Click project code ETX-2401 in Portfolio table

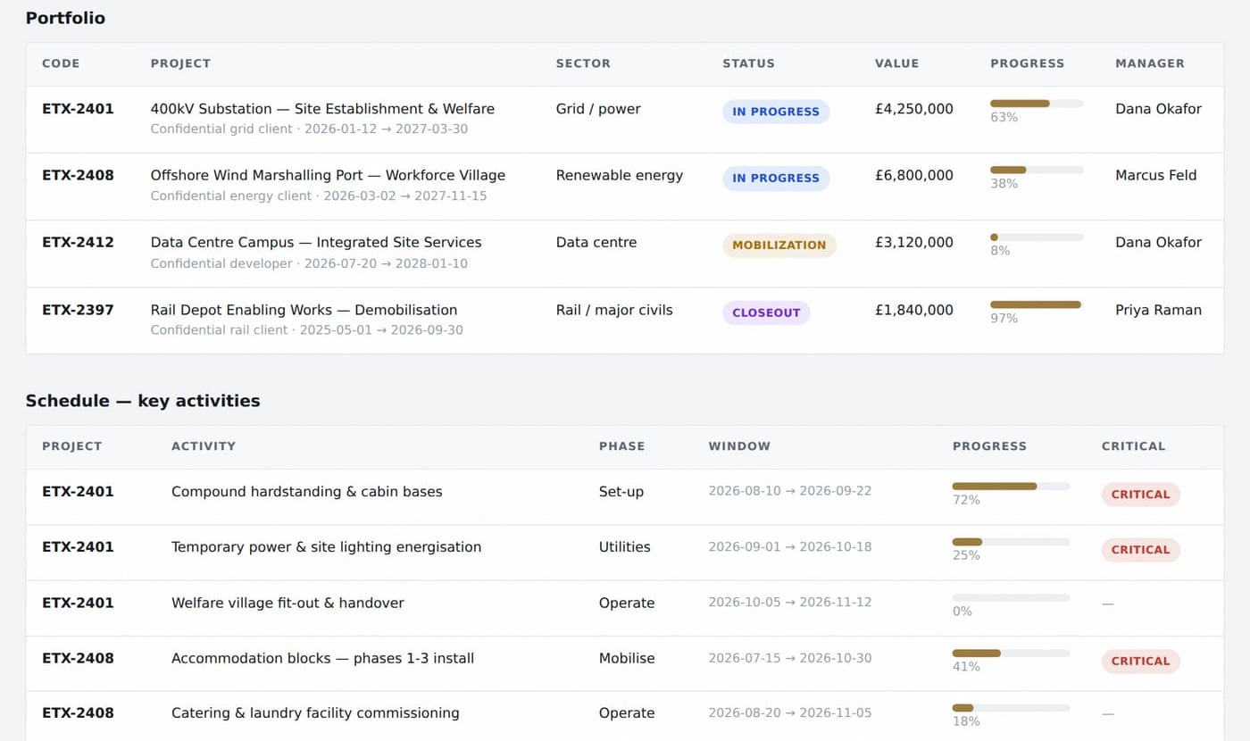click(x=78, y=109)
